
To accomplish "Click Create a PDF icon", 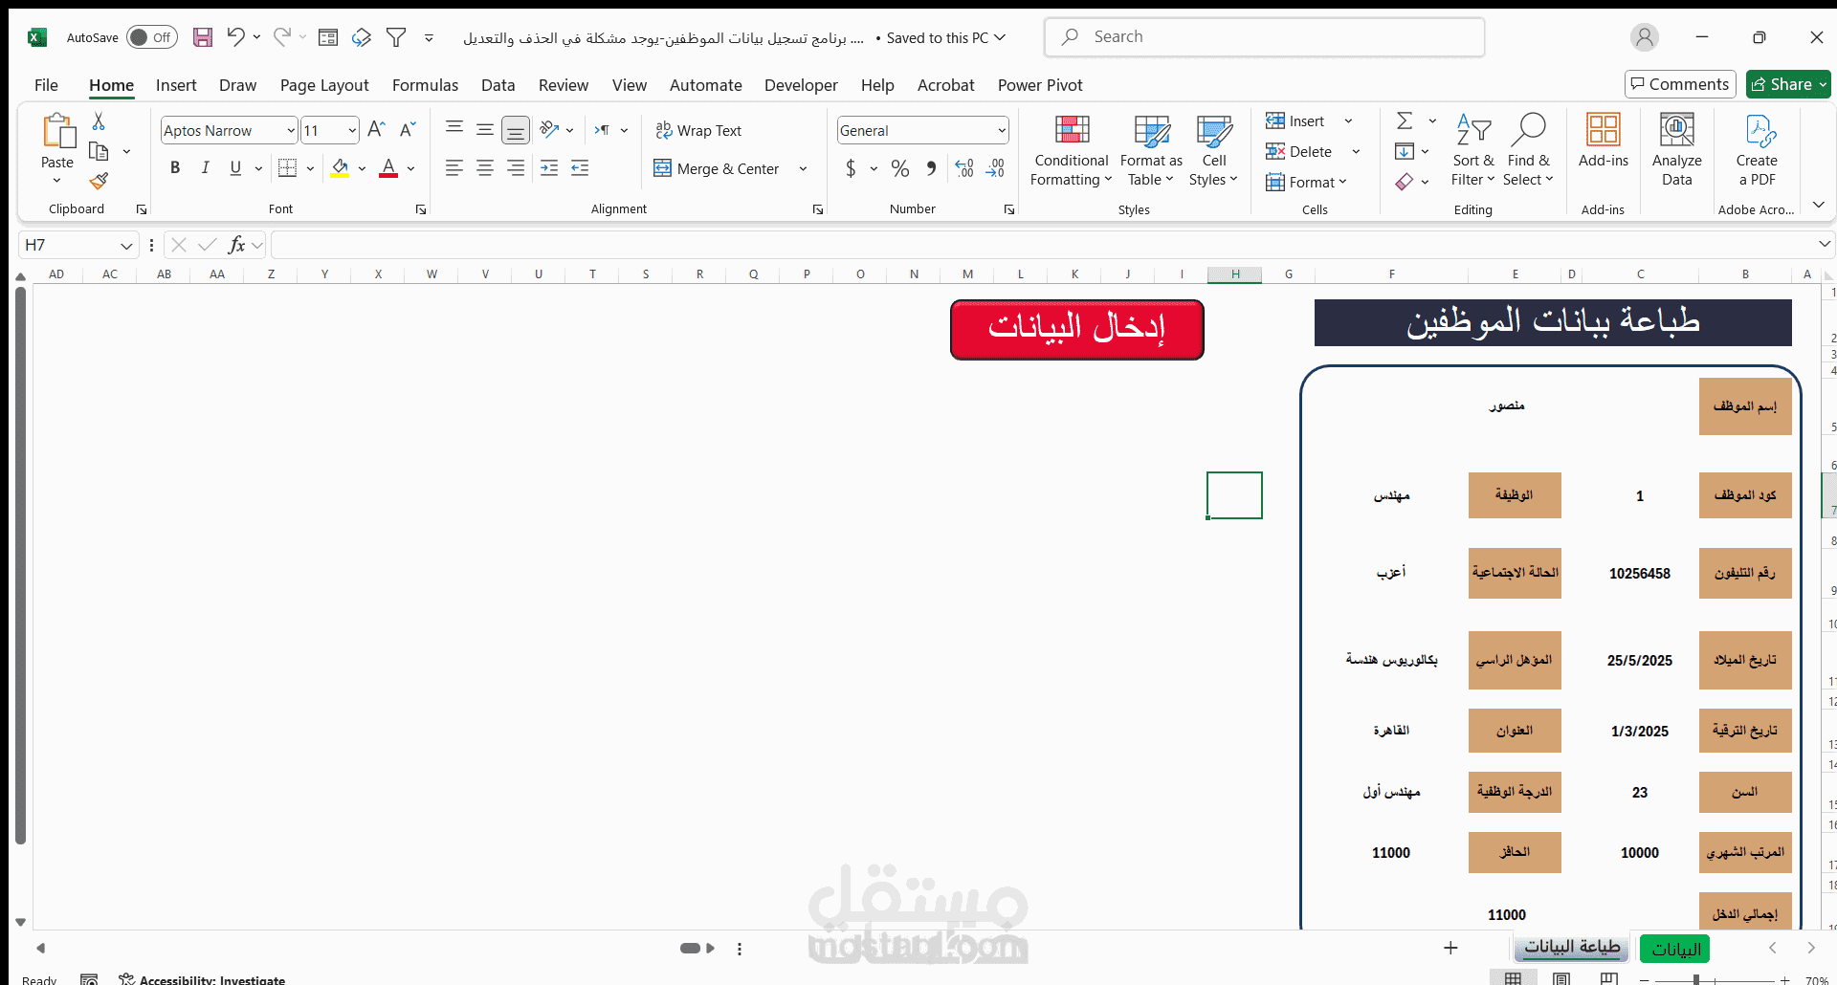I will (1757, 151).
